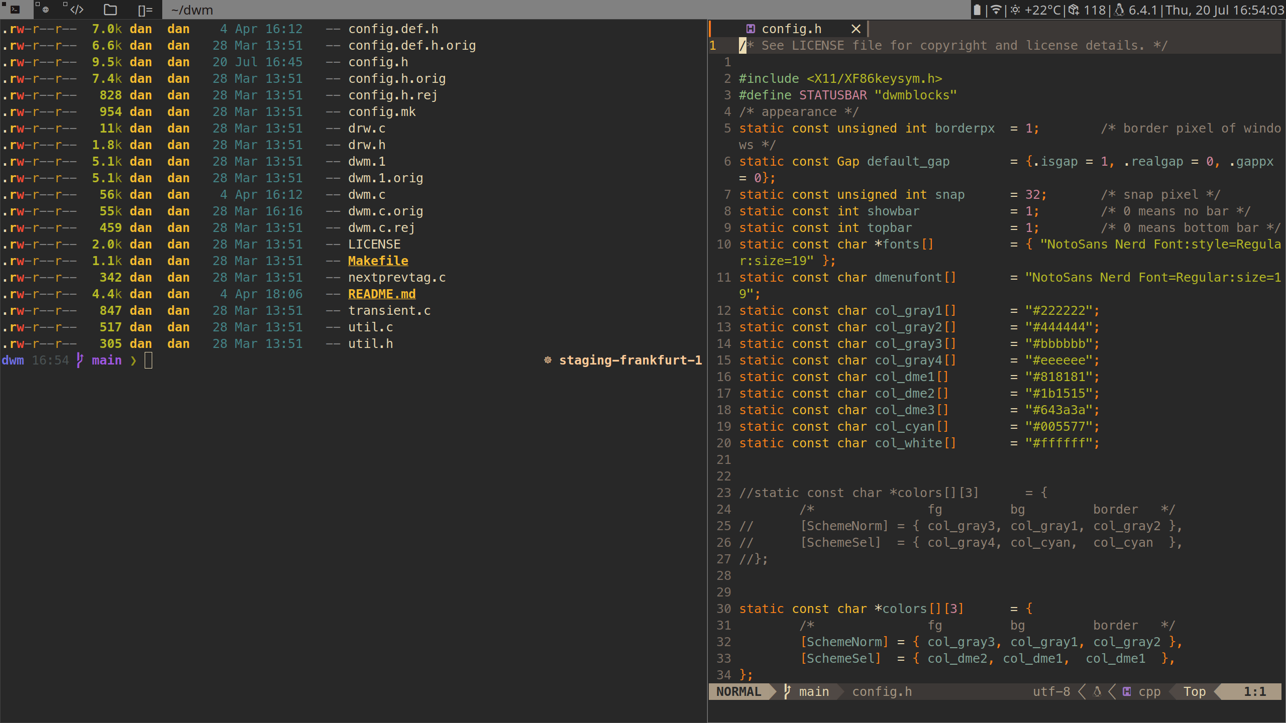Select the config.h buffer tab in editor
The height and width of the screenshot is (723, 1286).
point(791,29)
